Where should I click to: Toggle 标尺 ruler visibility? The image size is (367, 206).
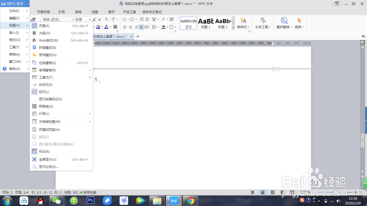(x=61, y=92)
